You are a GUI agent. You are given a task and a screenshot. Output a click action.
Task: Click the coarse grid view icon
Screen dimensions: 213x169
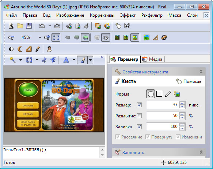126,37
